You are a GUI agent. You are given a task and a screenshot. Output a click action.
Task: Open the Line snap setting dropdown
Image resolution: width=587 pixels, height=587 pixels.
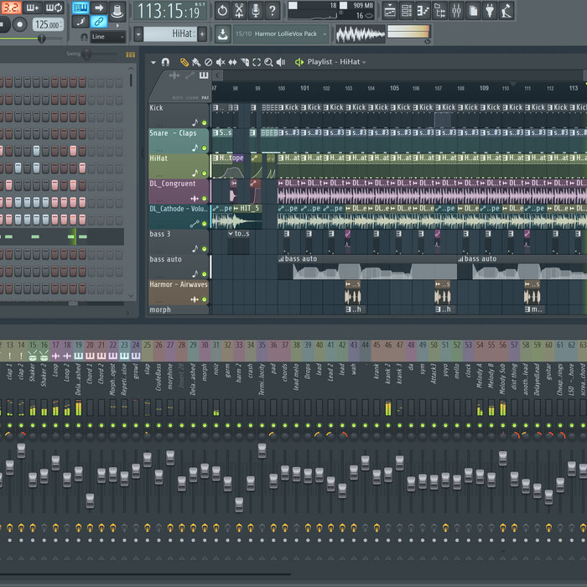pos(108,37)
